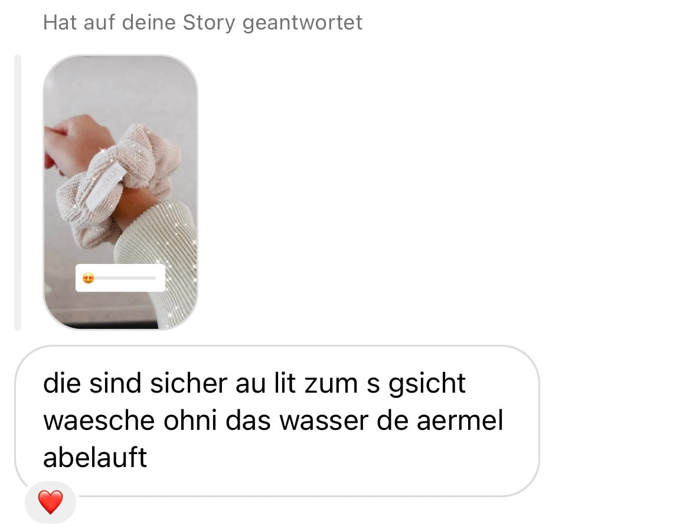Click the word 'gsicht' in the message
This screenshot has height=532, width=673.
pos(427,383)
